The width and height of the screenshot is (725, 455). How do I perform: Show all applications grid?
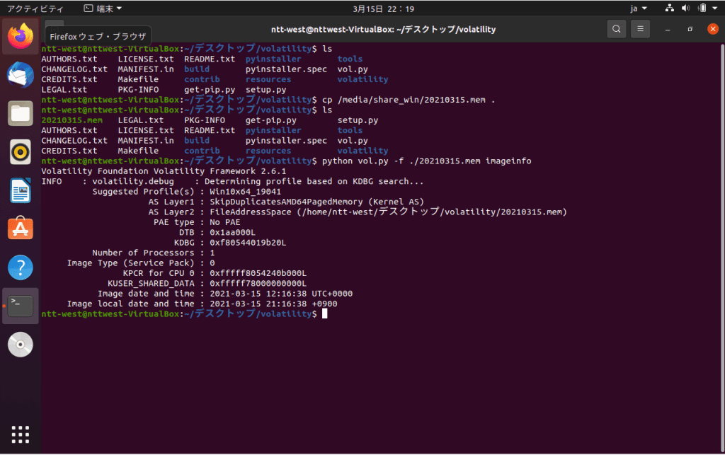21,434
